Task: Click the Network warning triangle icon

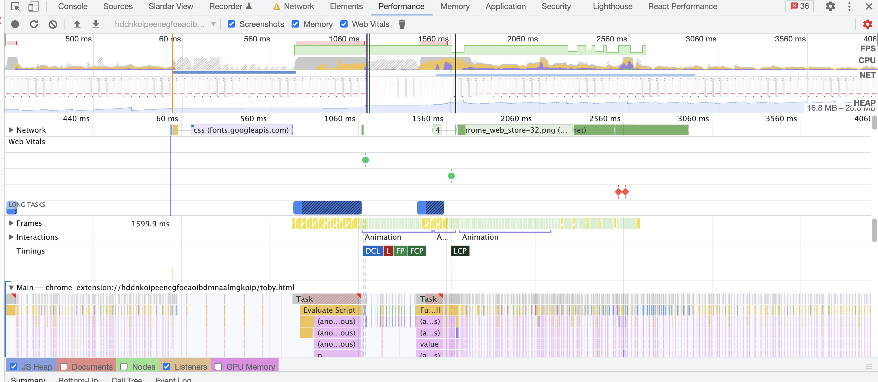Action: [x=276, y=6]
